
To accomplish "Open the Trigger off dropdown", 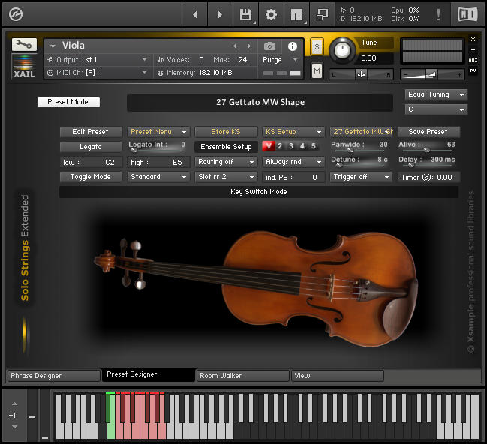I will tap(361, 177).
